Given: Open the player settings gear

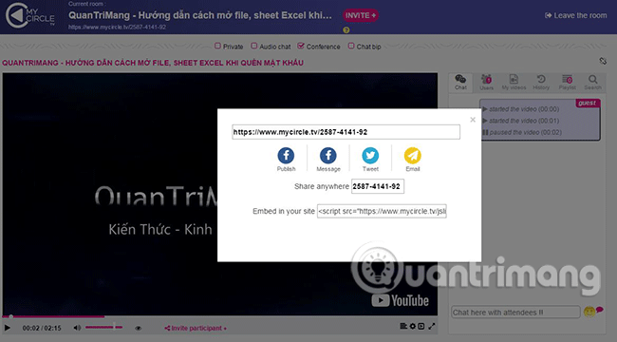Looking at the screenshot, I should [412, 326].
